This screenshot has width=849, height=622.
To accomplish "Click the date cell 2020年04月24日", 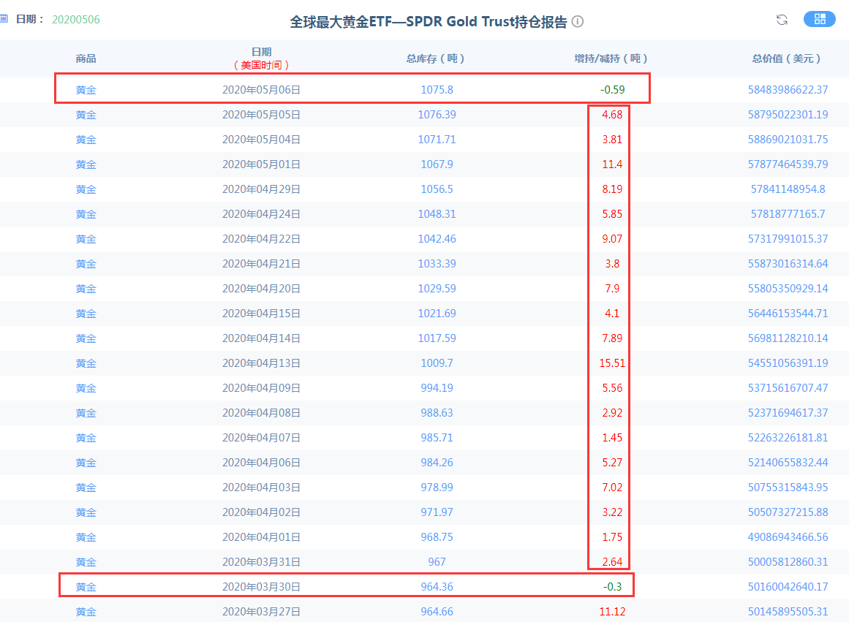I will tap(261, 214).
